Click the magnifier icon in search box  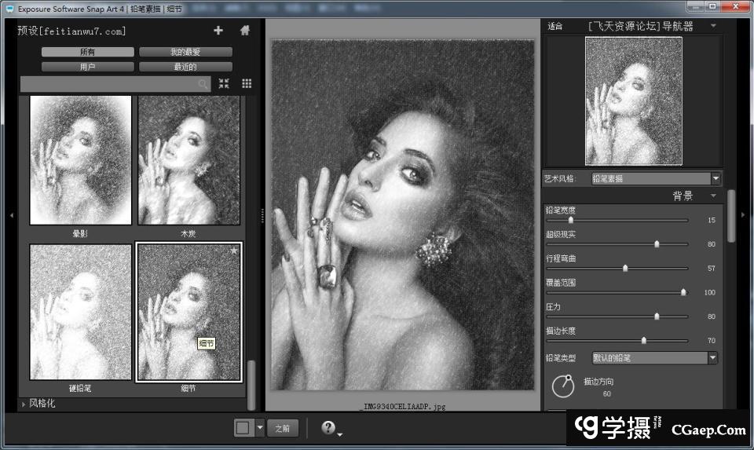click(x=203, y=84)
